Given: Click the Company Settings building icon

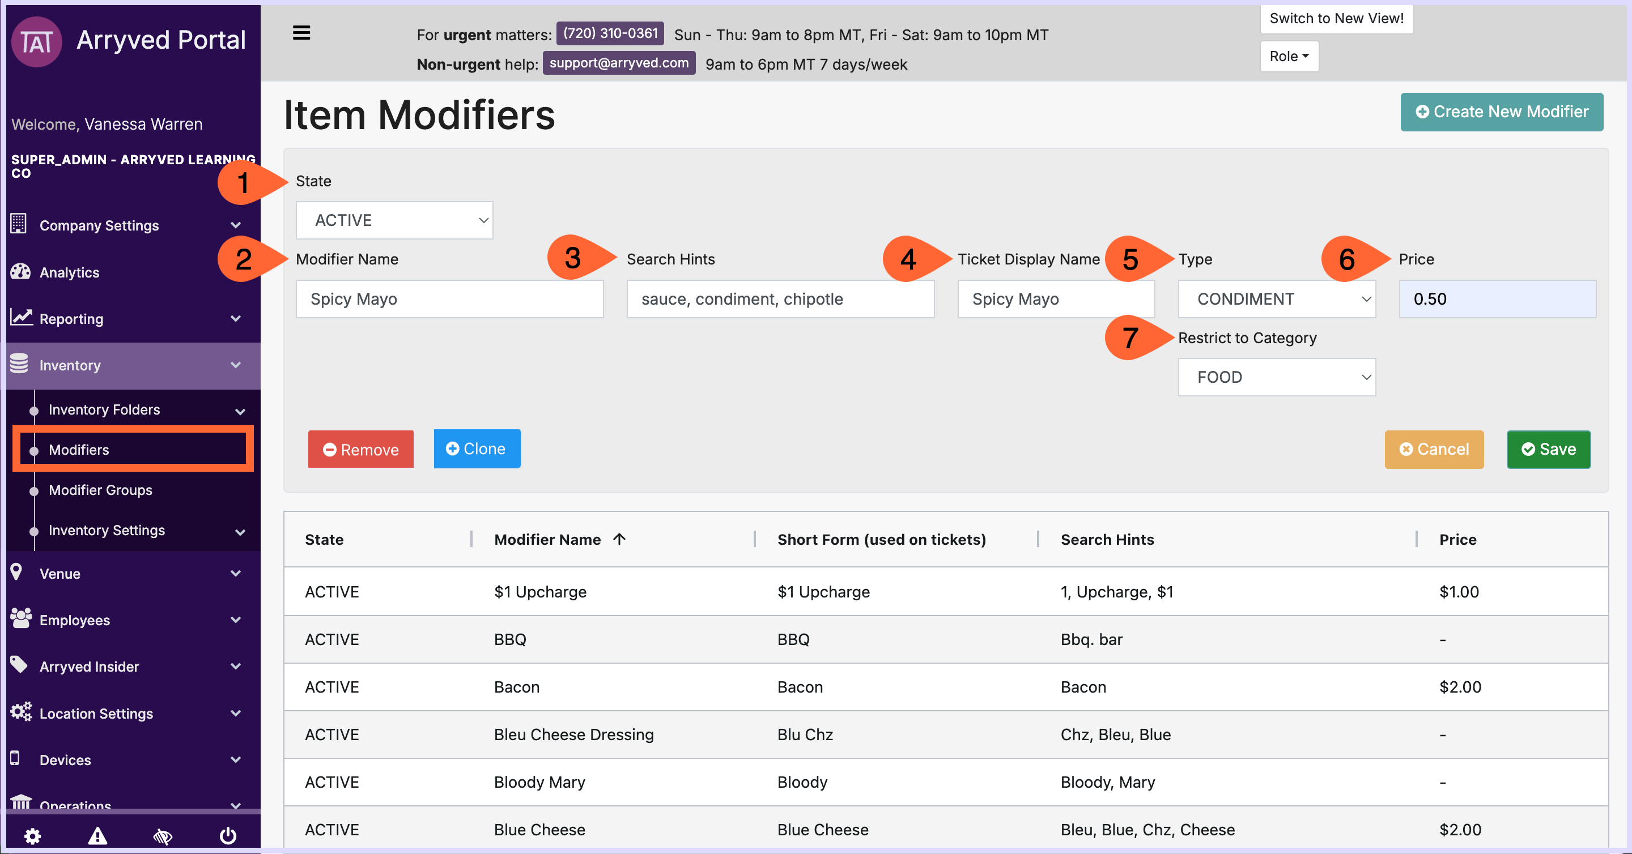Looking at the screenshot, I should pyautogui.click(x=18, y=224).
